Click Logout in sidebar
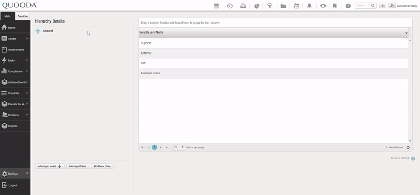Image resolution: width=420 pixels, height=195 pixels. pos(15,185)
